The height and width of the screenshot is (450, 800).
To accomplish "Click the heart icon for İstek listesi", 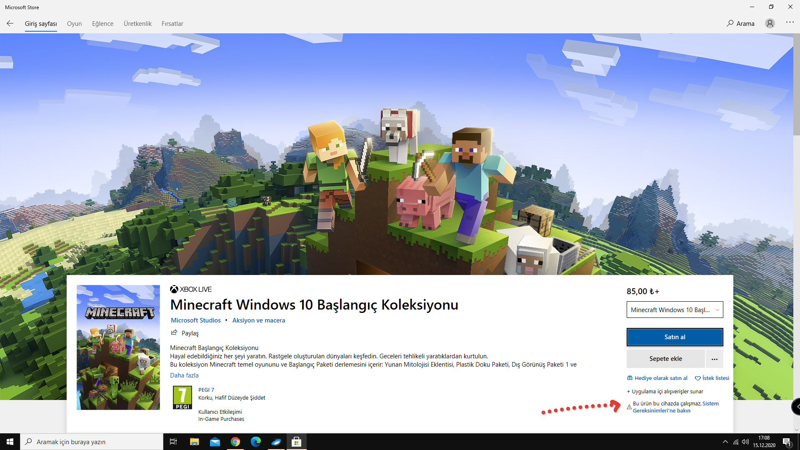I will 697,378.
